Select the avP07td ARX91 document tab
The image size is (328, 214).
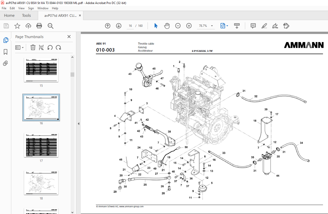click(60, 15)
